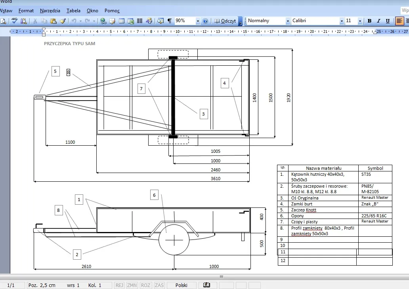Expand the 90% zoom dropdown

[197, 21]
